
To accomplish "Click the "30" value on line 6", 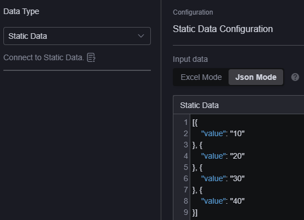I will point(238,178).
